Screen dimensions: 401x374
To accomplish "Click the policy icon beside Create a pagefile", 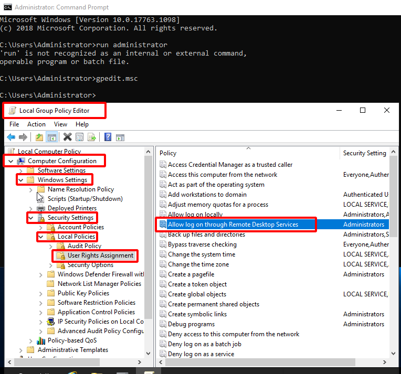I will point(163,274).
